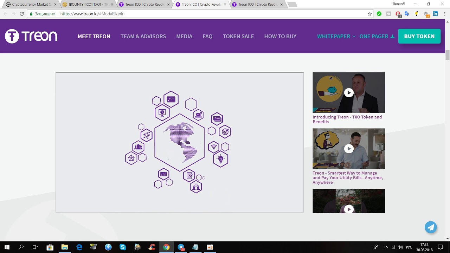Screen dimensions: 450x253
Task: Play the Introducing Treon video
Action: [x=348, y=93]
